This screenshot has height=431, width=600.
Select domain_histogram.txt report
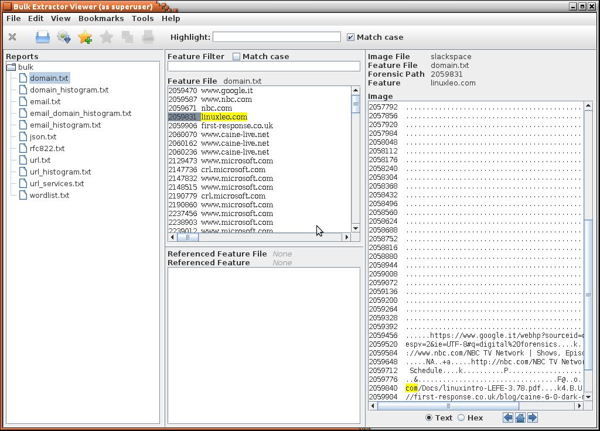coord(69,90)
